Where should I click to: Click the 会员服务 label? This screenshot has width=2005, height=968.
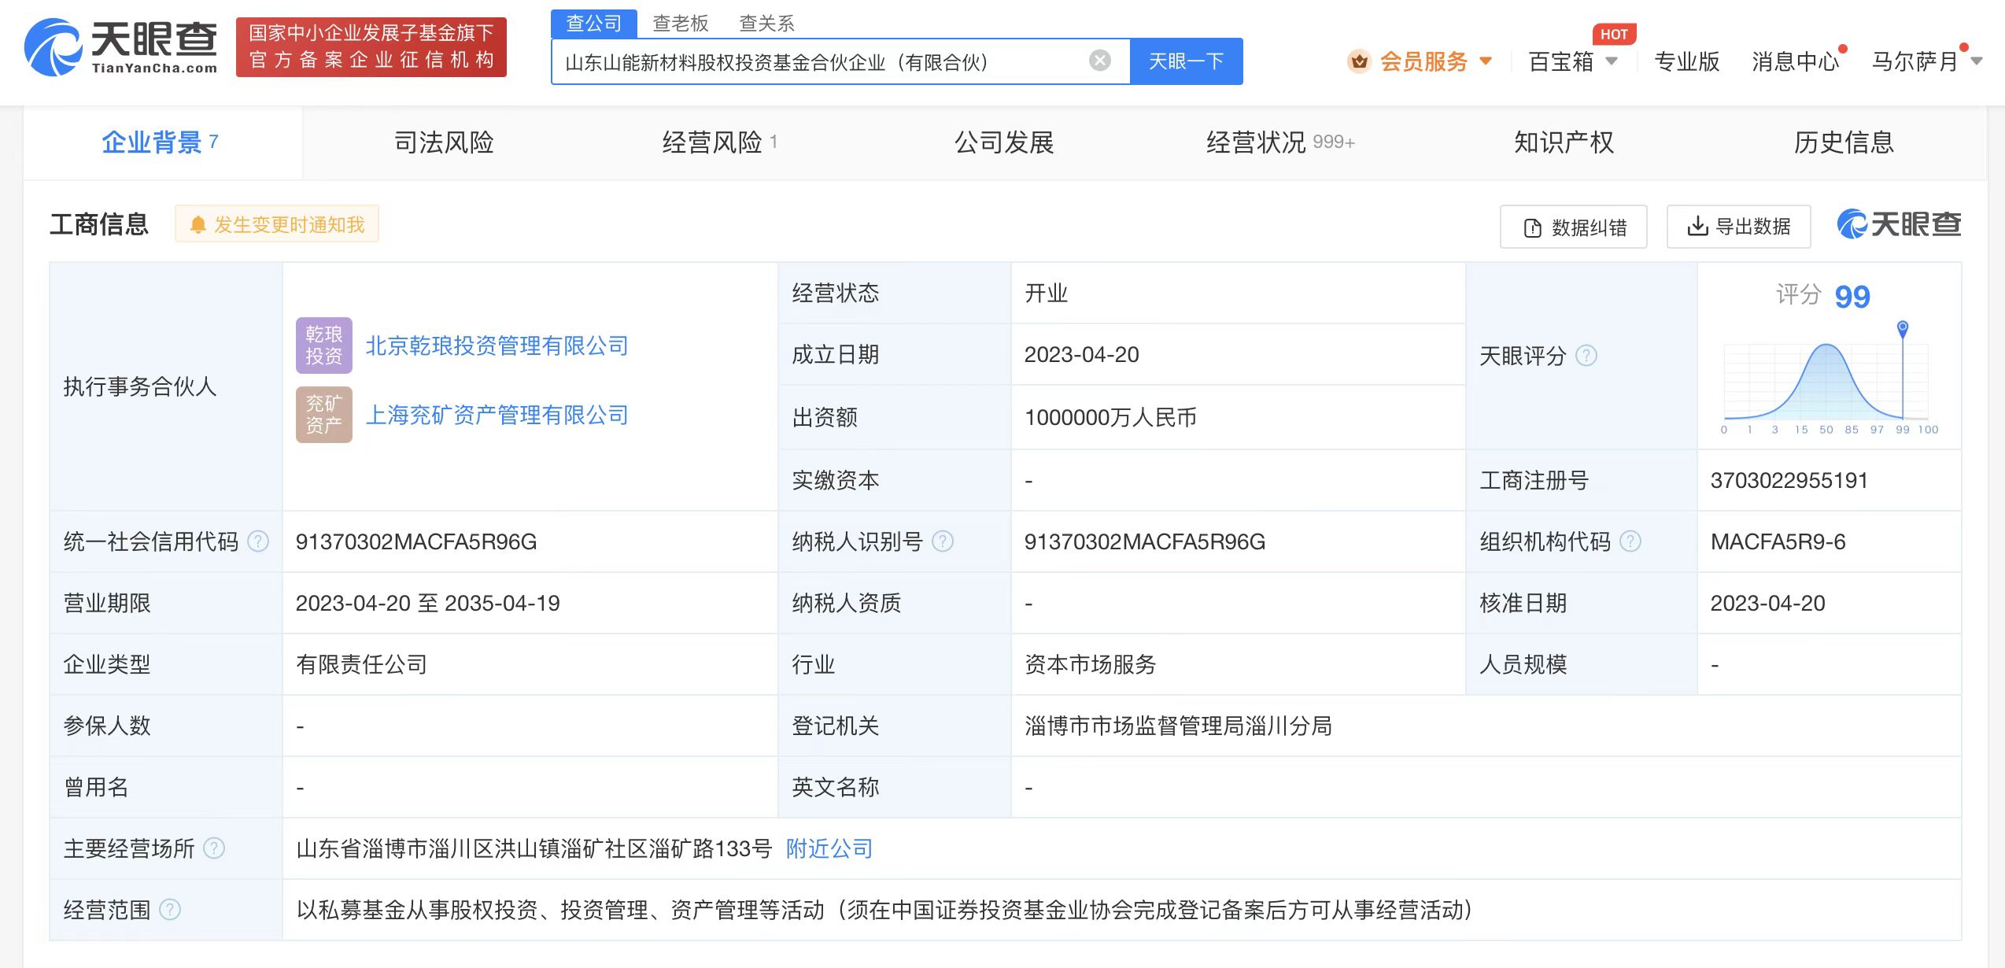(1423, 61)
